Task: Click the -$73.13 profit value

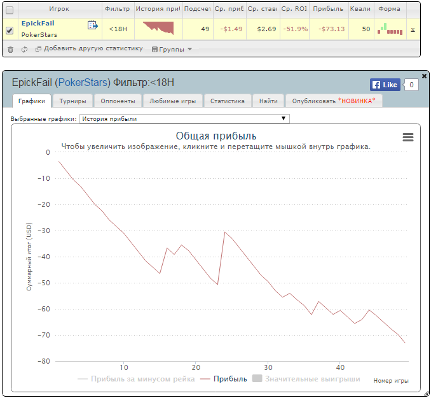Action: click(331, 29)
